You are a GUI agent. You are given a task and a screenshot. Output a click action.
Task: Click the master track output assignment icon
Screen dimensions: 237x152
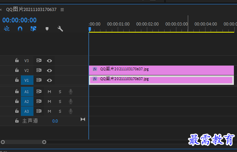click(83, 119)
